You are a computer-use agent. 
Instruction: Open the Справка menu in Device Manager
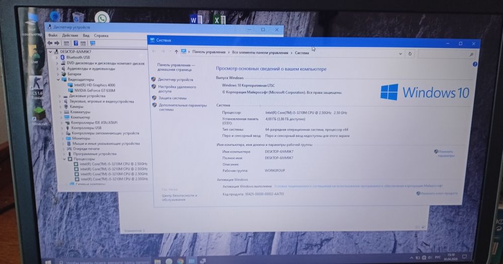point(101,36)
